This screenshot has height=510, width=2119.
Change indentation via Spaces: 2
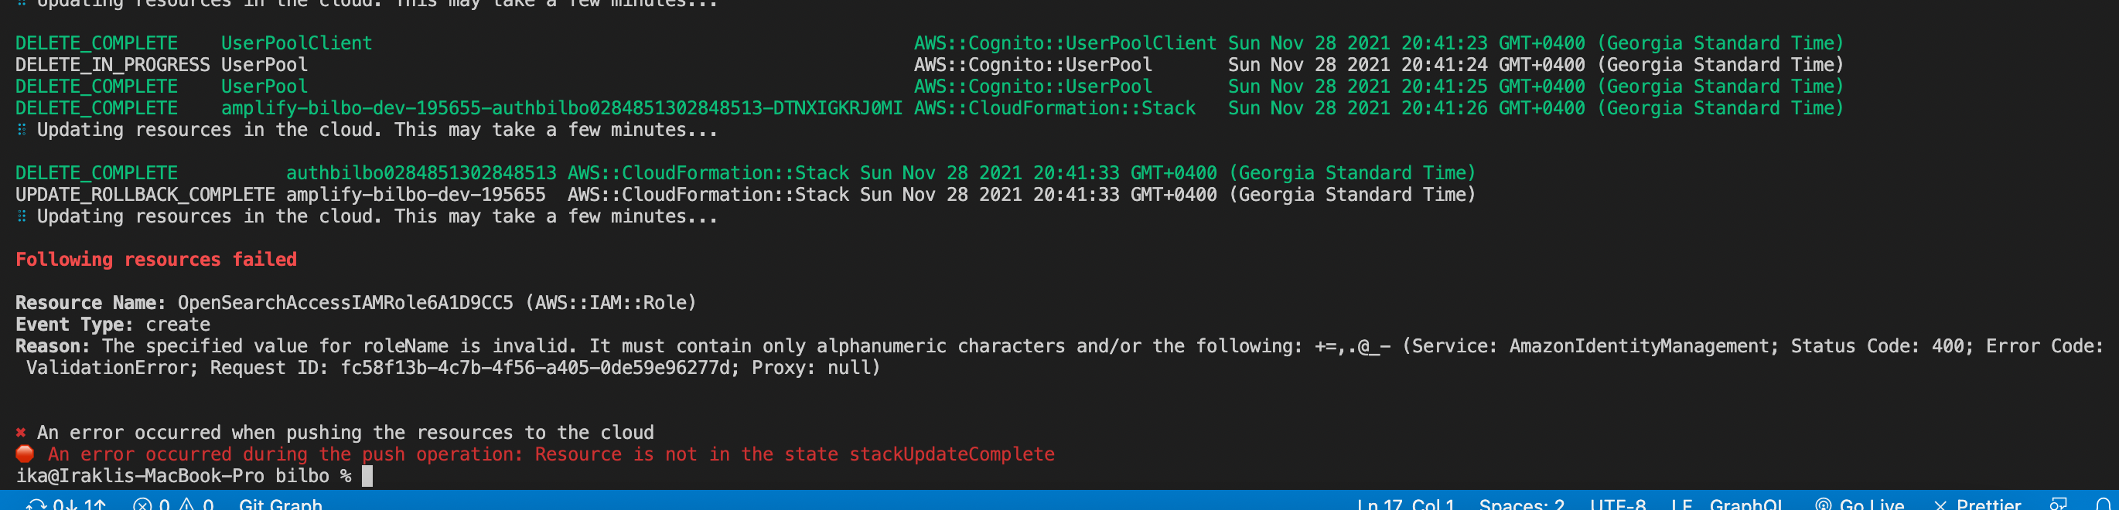[x=1522, y=503]
